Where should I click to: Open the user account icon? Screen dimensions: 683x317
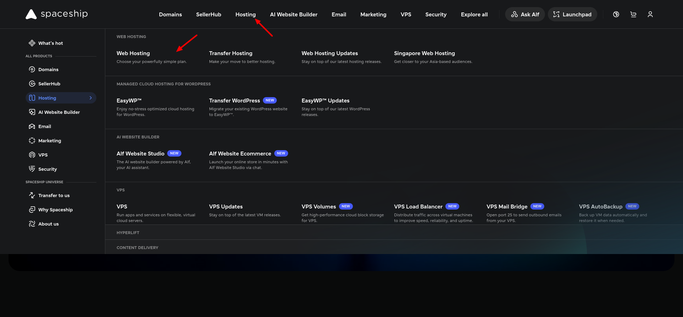pyautogui.click(x=650, y=14)
